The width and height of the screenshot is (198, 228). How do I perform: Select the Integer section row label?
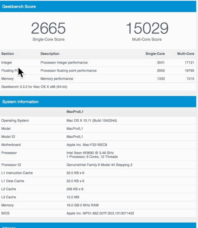7,63
